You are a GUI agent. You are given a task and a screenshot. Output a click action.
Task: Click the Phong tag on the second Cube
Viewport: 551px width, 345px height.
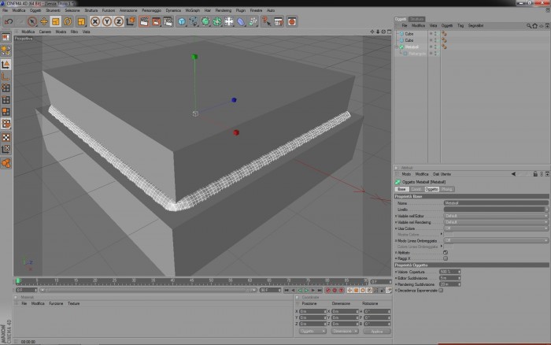(444, 40)
